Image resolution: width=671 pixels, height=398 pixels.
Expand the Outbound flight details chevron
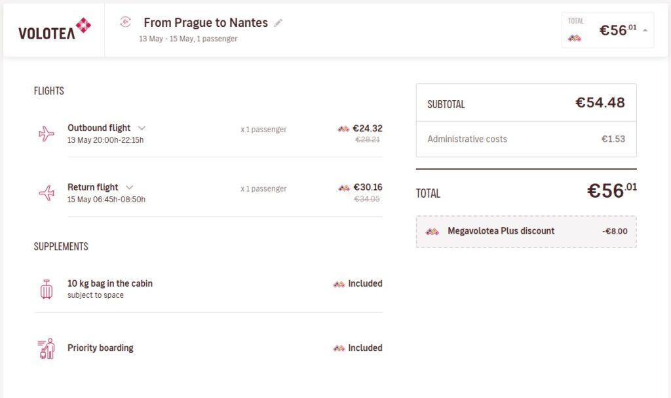[x=142, y=128]
